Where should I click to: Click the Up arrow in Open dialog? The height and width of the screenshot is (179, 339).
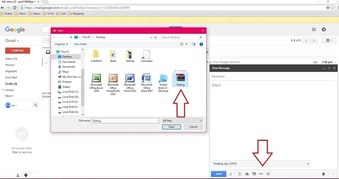click(71, 37)
